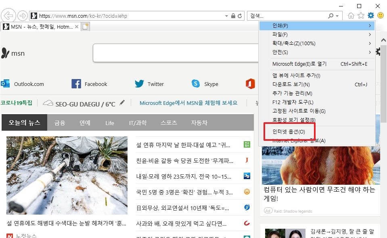
Task: Click the snowy soldiers news thumbnail
Action: click(x=67, y=175)
